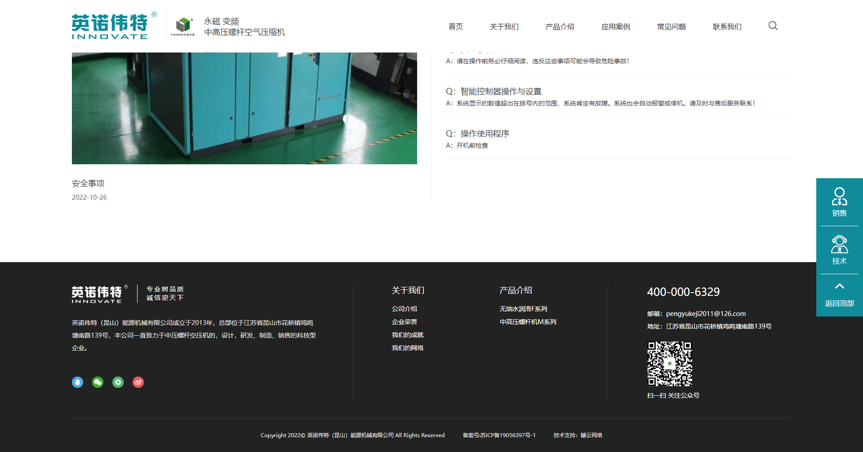Open the search magnifier icon

(x=773, y=26)
